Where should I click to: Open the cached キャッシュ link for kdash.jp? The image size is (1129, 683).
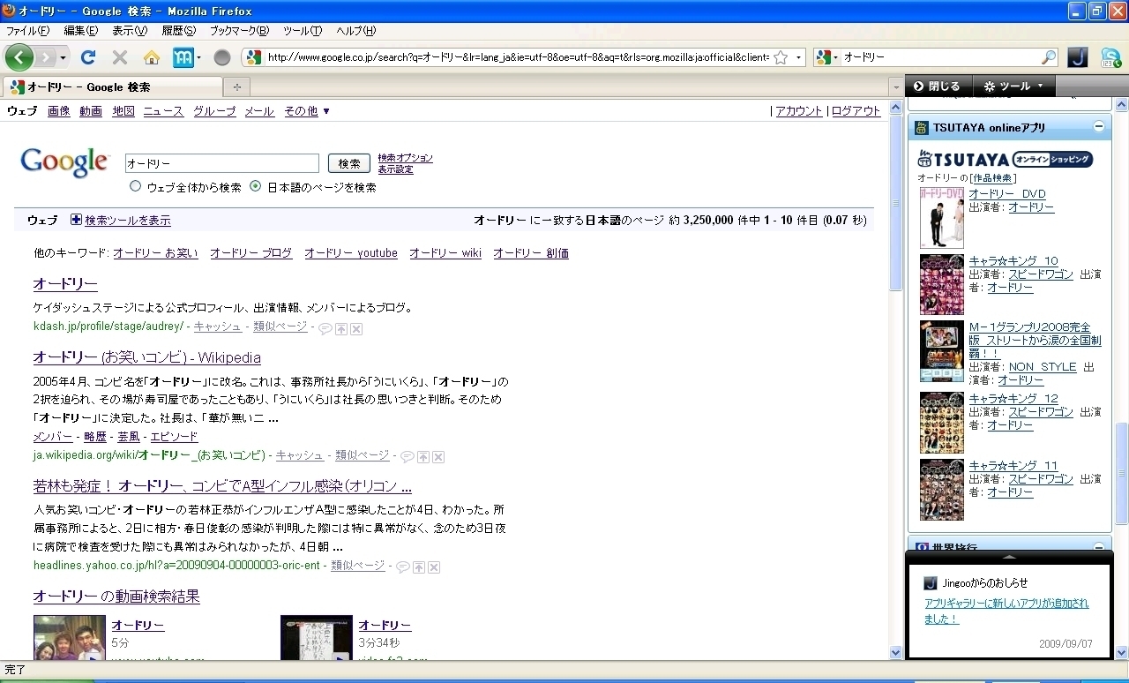point(218,326)
